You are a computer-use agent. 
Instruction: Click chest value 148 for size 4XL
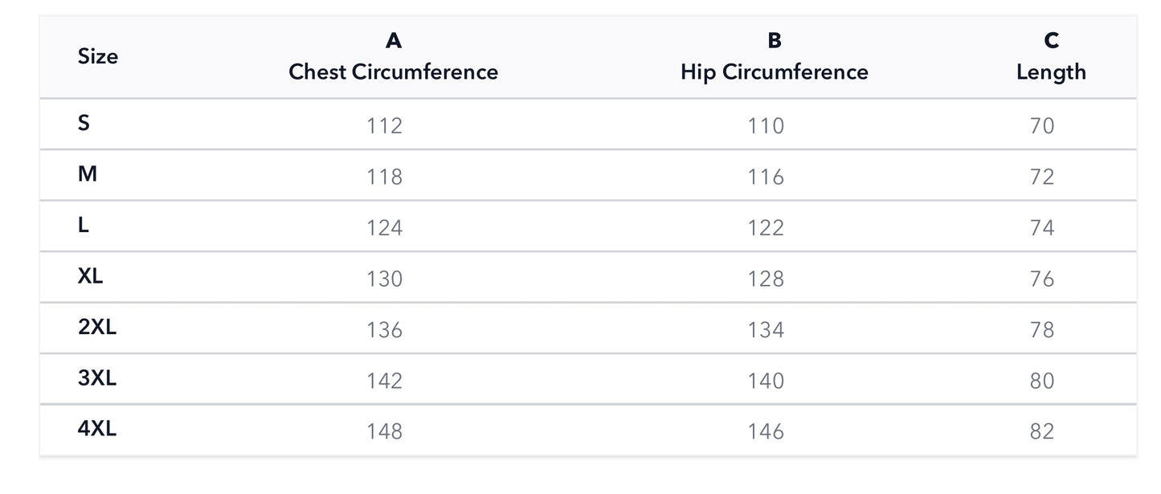point(384,431)
